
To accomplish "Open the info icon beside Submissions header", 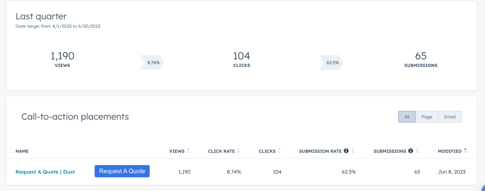I will [x=411, y=151].
